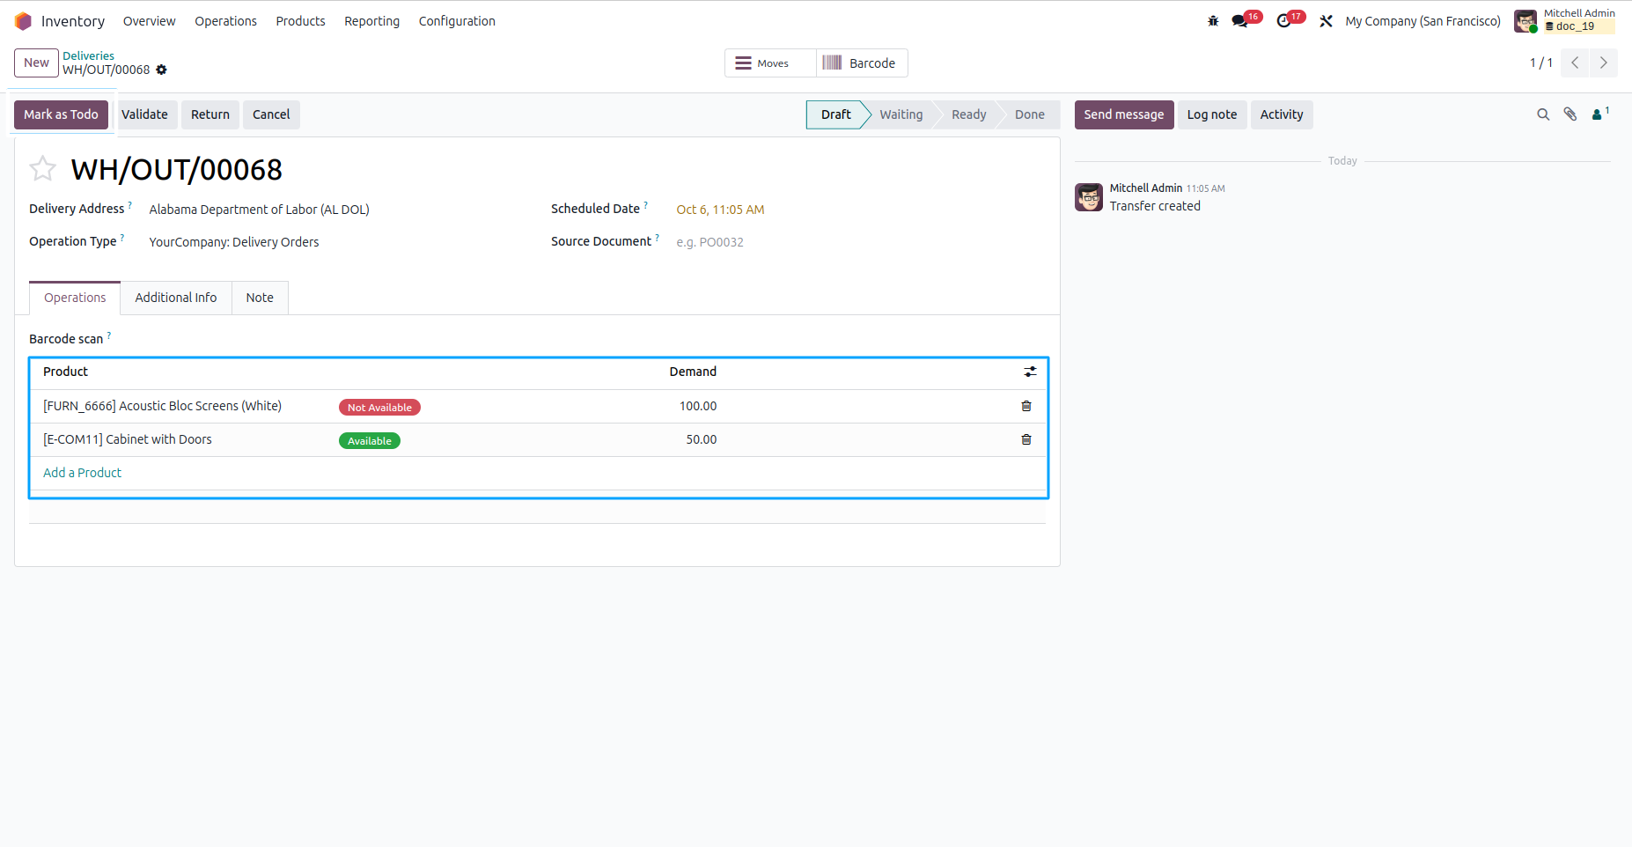Image resolution: width=1632 pixels, height=847 pixels.
Task: Click the gear actions icon beside WH/OUT/00068
Action: coord(161,70)
